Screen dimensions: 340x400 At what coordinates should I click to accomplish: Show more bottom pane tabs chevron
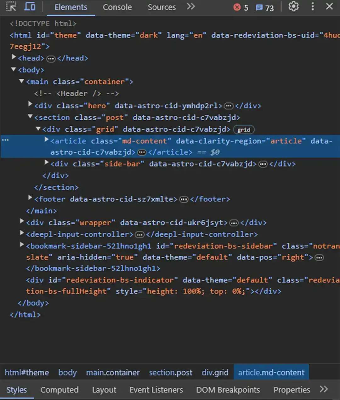[324, 389]
